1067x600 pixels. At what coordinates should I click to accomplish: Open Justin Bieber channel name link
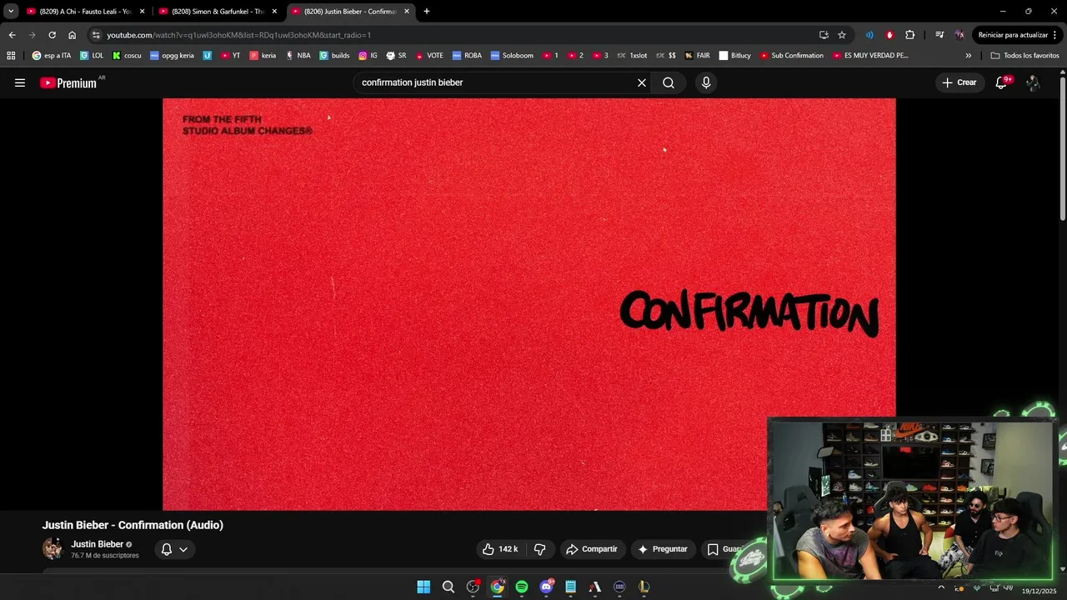coord(97,544)
